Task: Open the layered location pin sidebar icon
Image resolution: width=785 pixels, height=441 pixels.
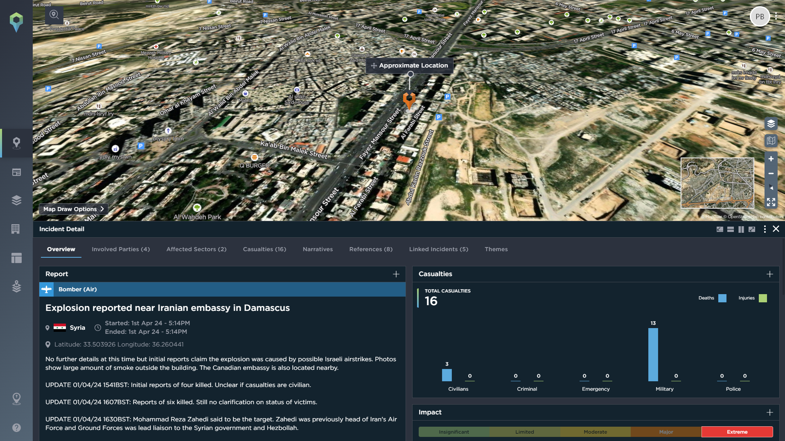Action: pyautogui.click(x=16, y=286)
